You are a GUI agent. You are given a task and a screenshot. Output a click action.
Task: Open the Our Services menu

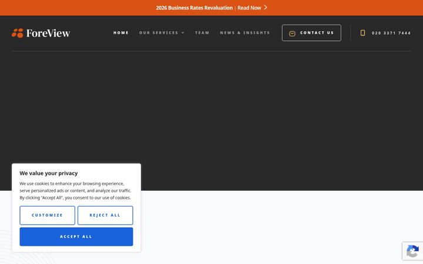coord(159,33)
